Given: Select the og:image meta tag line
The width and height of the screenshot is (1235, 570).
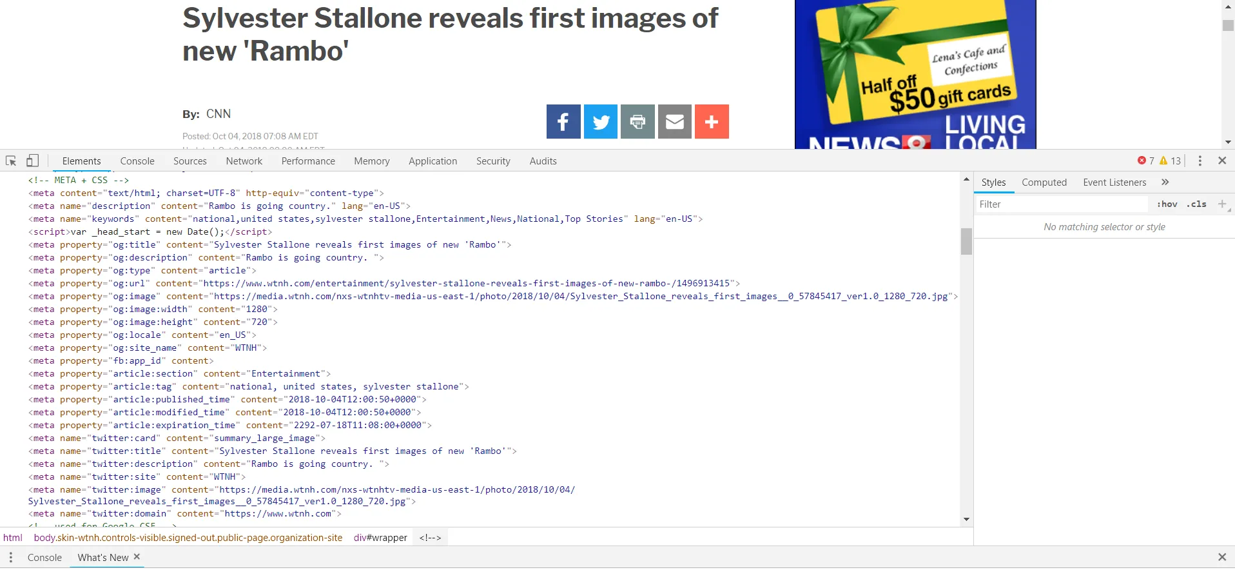Looking at the screenshot, I should click(493, 297).
